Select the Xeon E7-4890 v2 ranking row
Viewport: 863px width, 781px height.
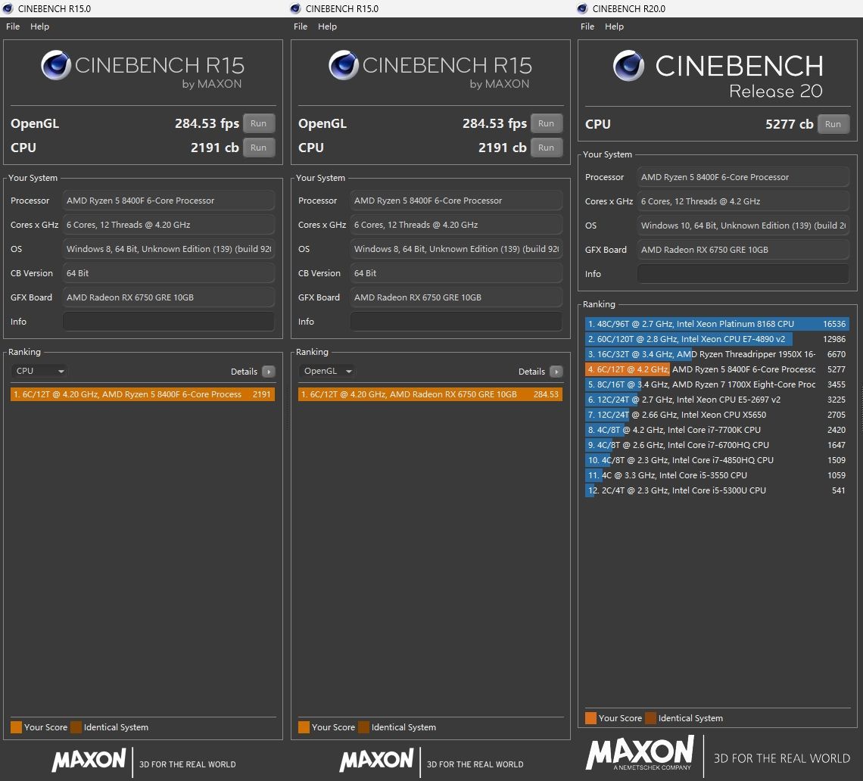(717, 339)
